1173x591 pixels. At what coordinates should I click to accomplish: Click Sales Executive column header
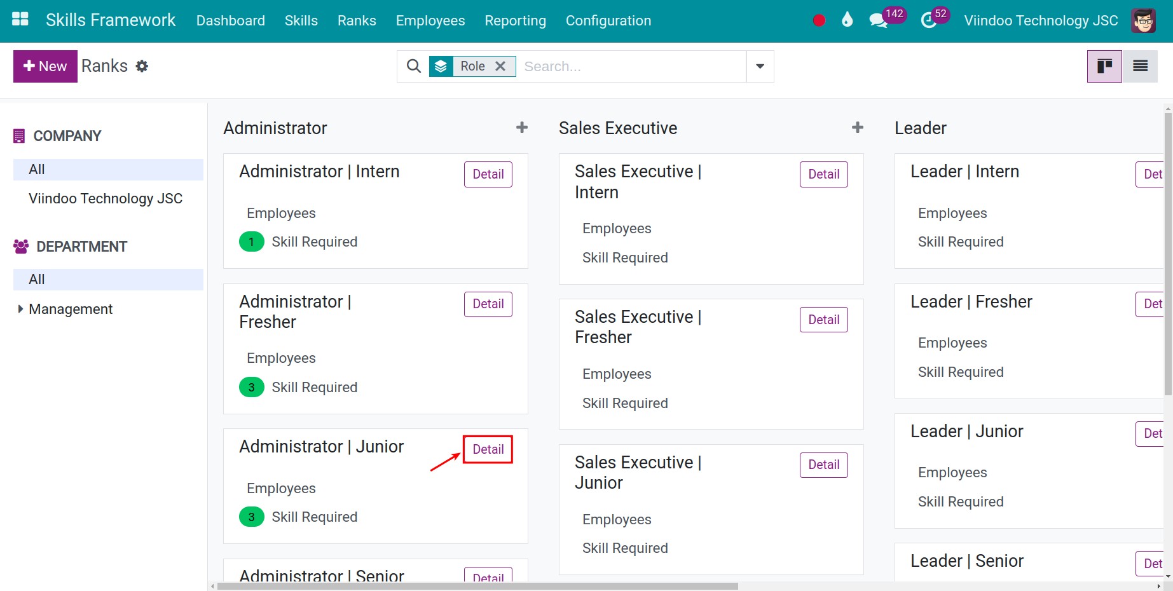pos(618,128)
